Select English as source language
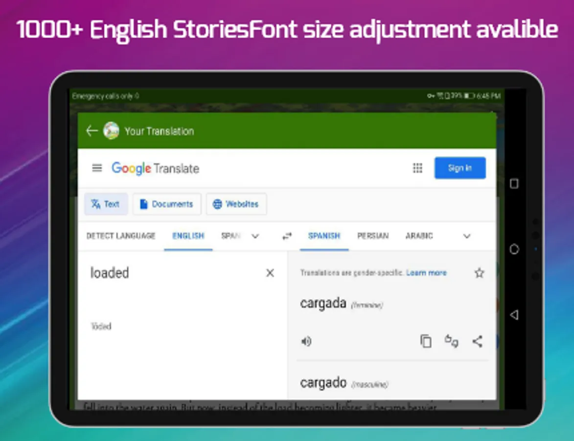This screenshot has height=441, width=574. [188, 236]
